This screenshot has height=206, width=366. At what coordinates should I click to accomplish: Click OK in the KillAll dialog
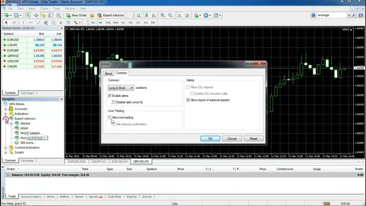210,138
